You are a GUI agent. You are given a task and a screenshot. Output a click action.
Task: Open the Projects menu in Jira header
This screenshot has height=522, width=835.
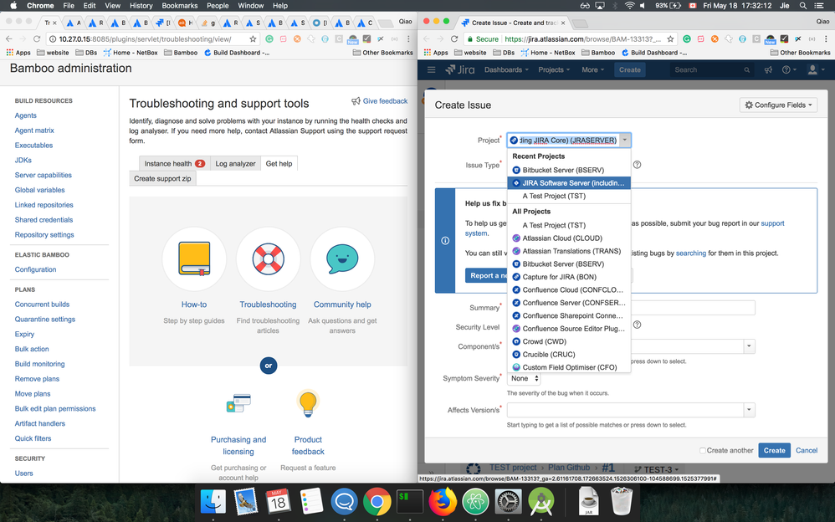(553, 69)
